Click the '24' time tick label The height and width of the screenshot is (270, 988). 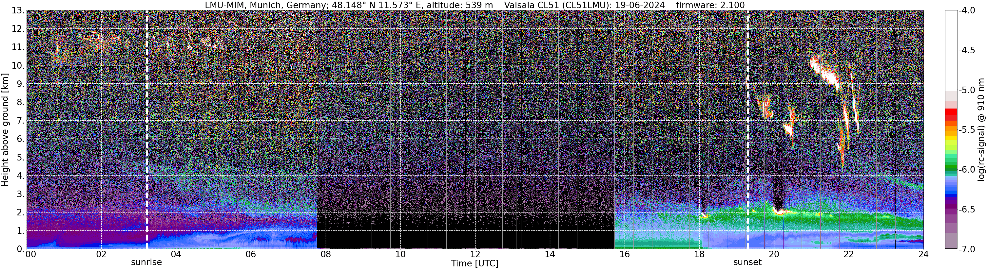(923, 254)
